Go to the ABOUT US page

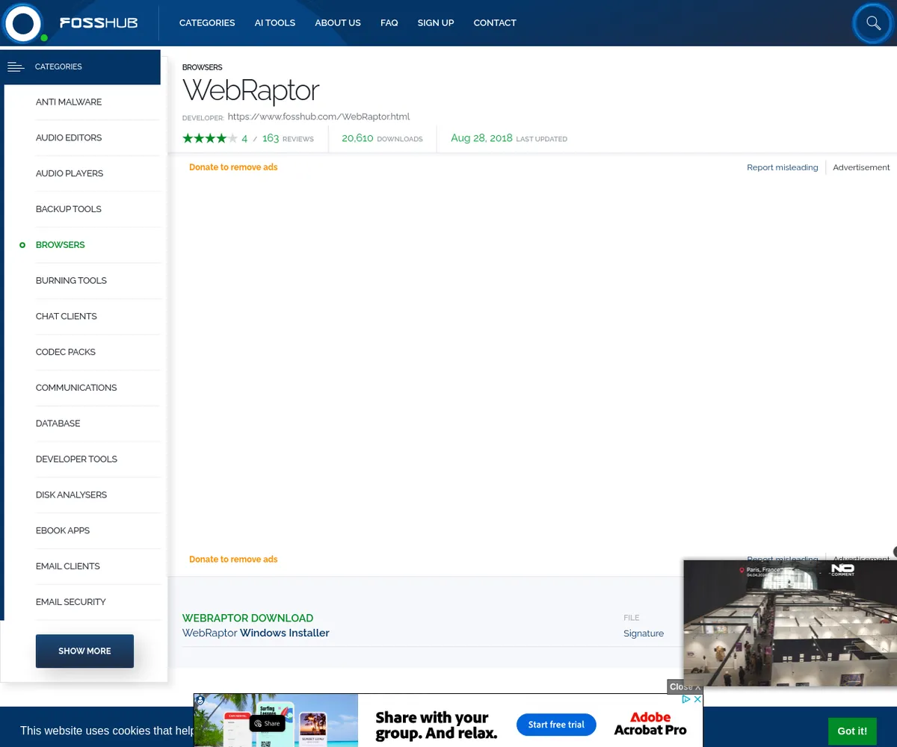pos(337,23)
